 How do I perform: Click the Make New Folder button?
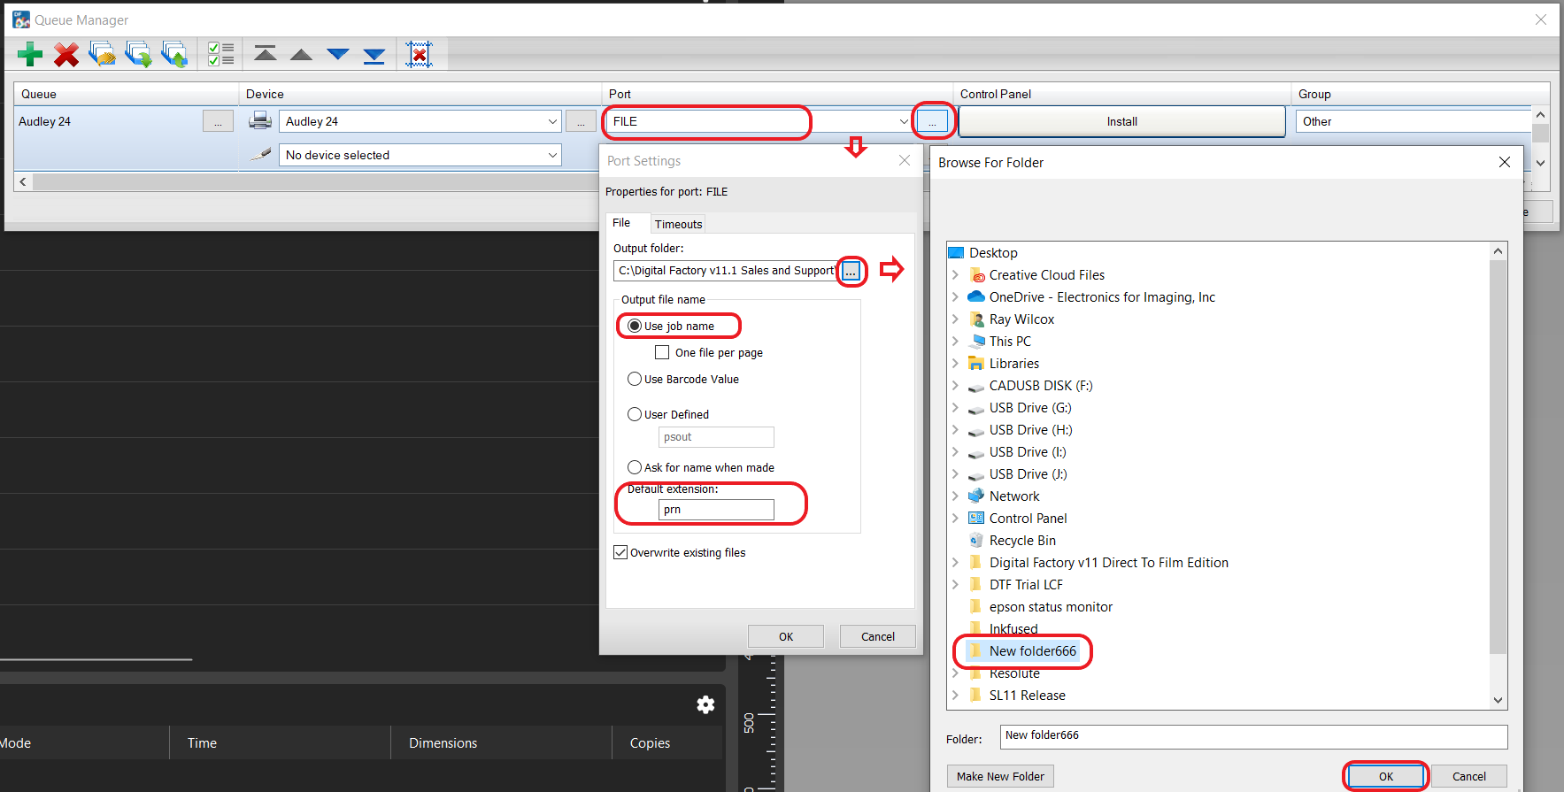(x=1000, y=776)
